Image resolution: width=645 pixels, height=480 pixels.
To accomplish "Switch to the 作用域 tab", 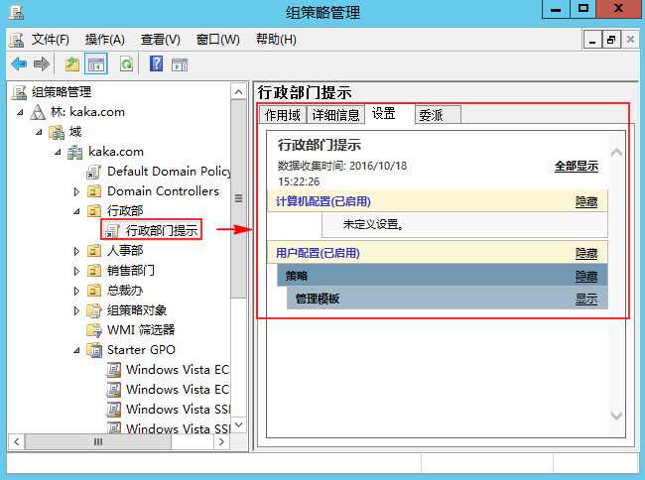I will coord(283,115).
